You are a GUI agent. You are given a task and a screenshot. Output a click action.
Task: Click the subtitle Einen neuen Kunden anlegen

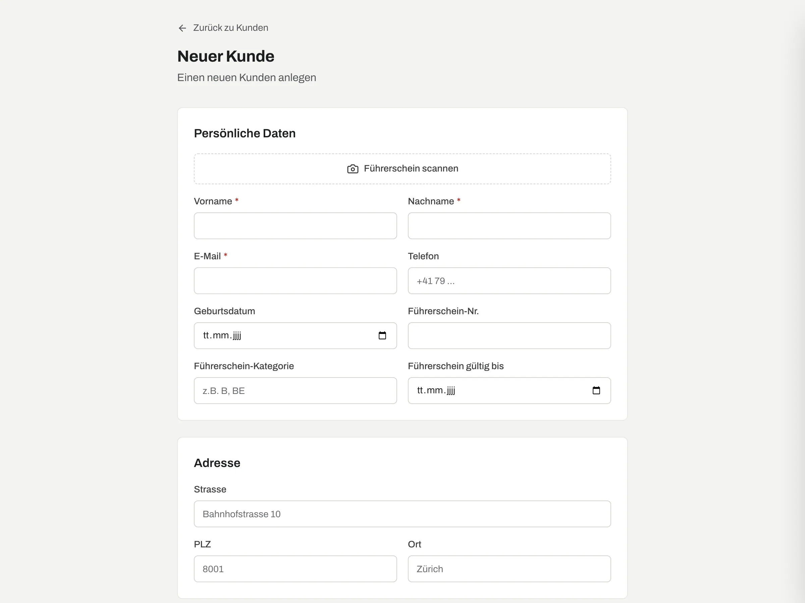pyautogui.click(x=247, y=78)
